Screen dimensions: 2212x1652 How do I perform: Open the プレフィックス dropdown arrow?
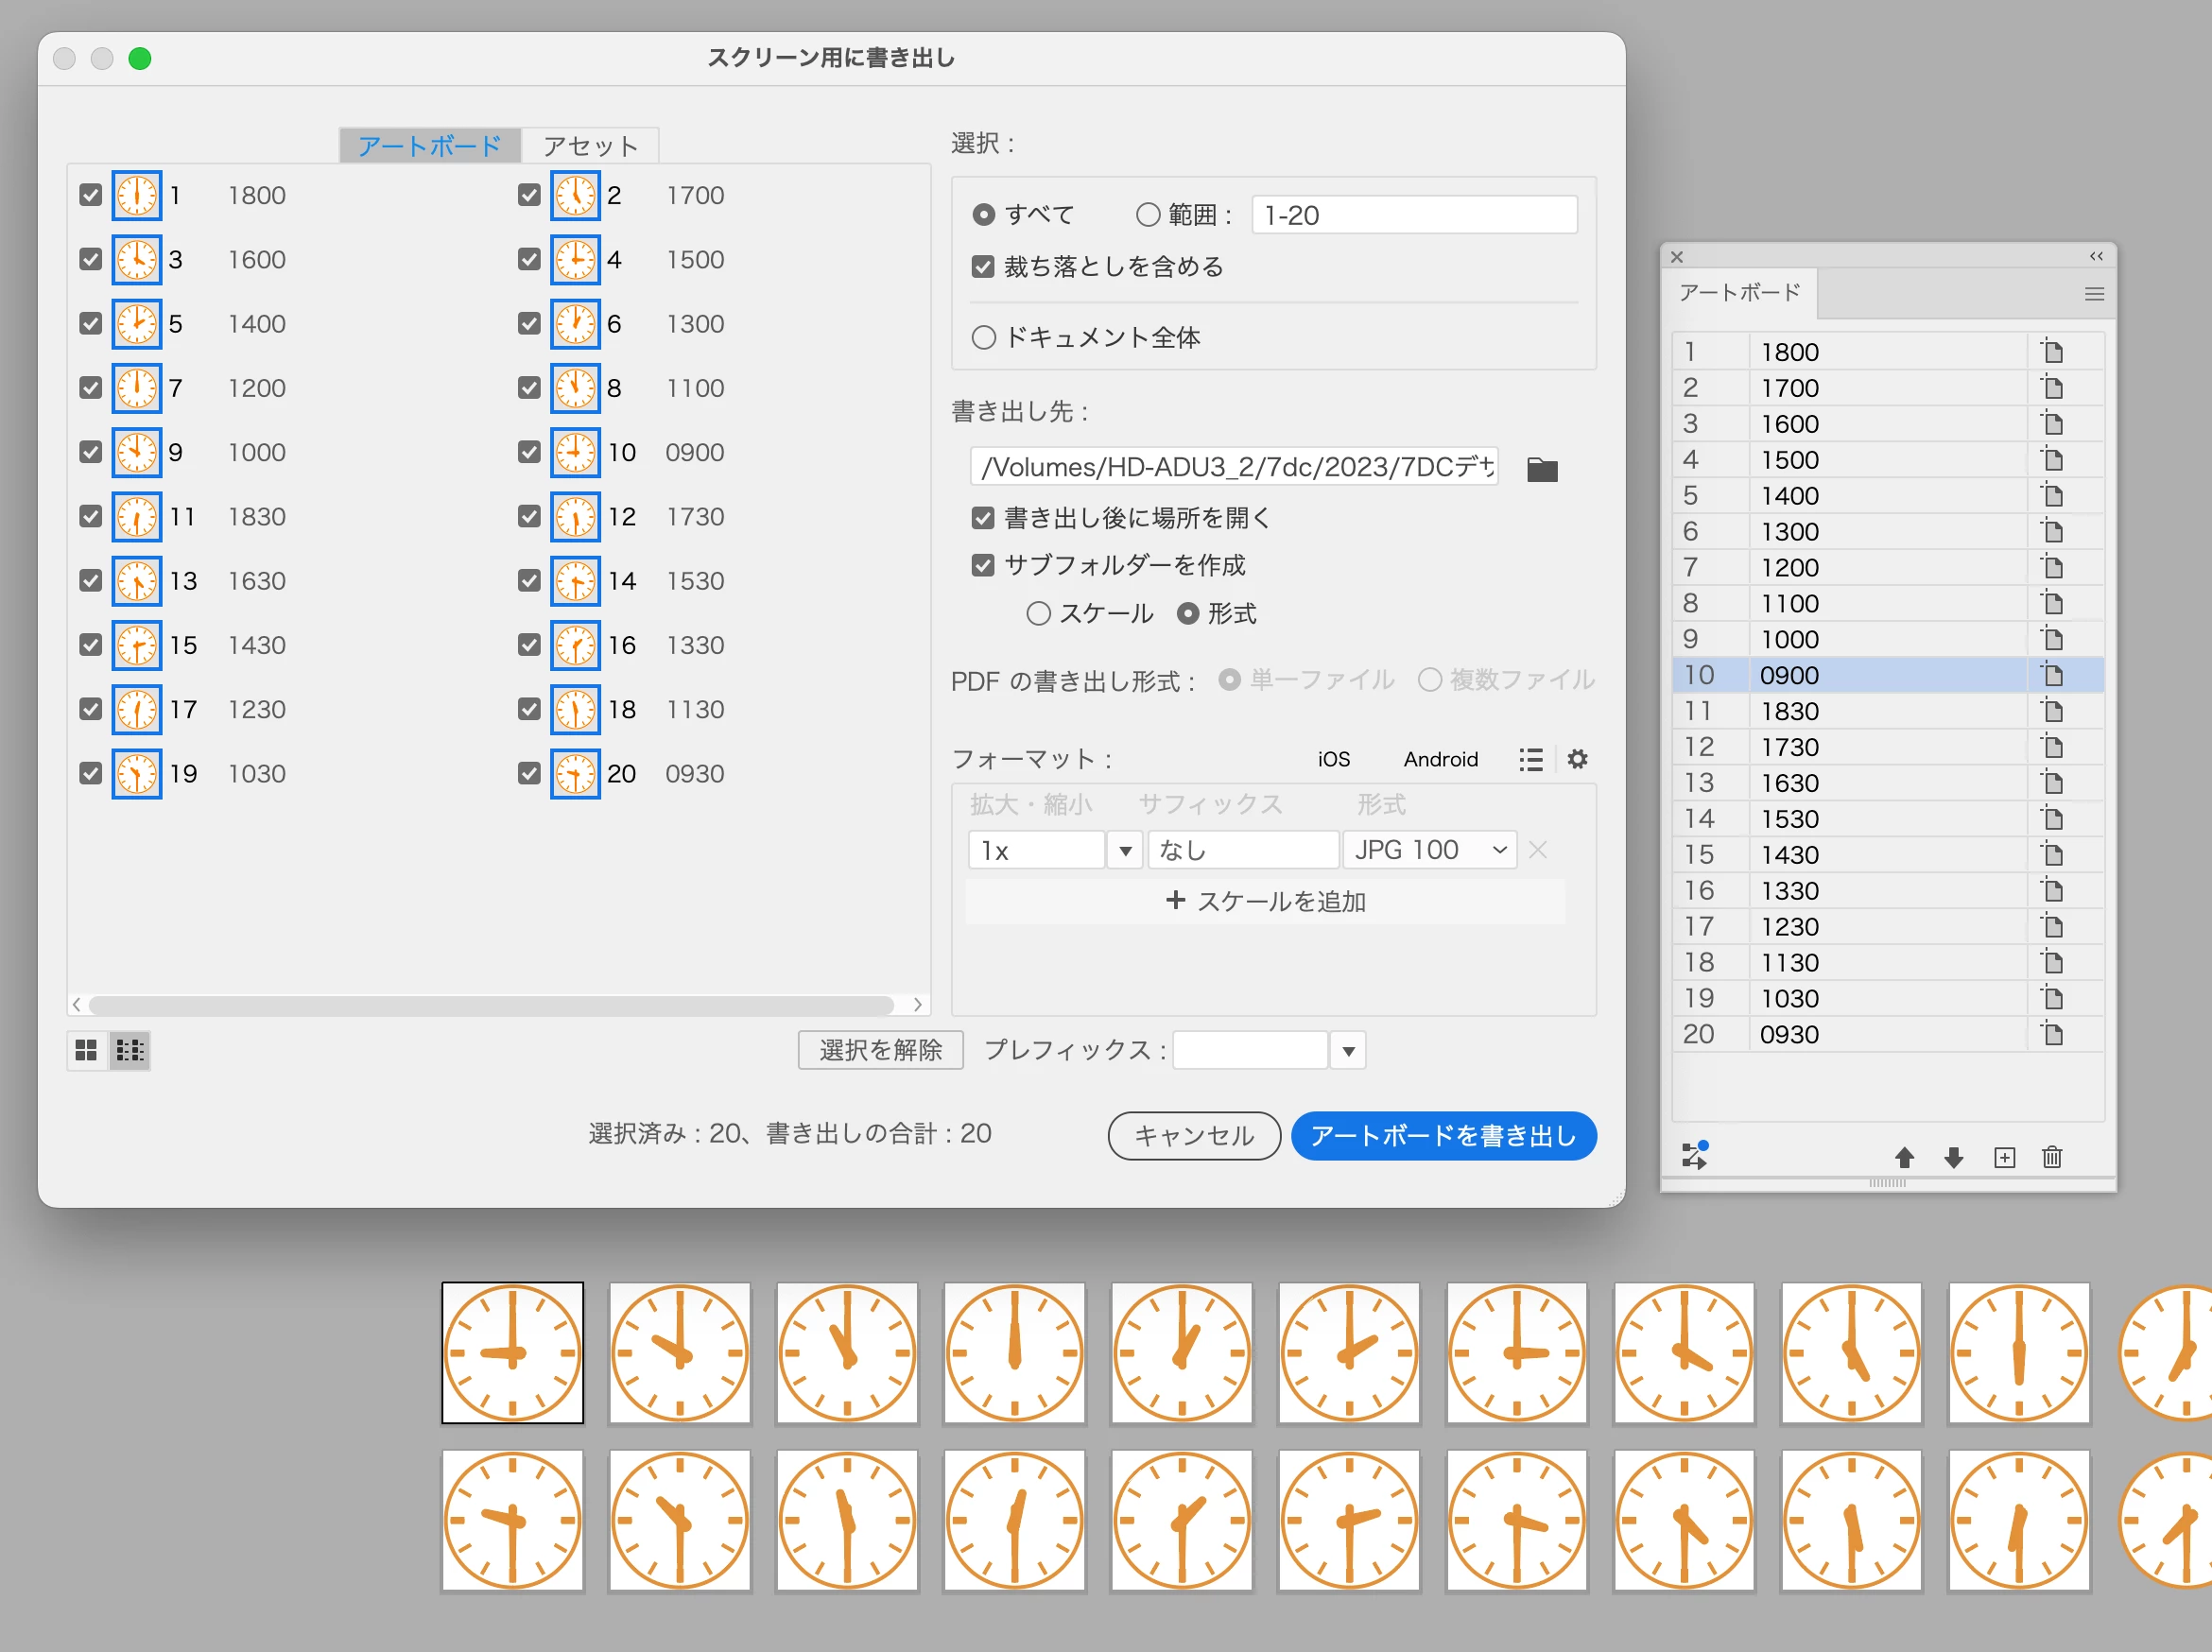click(x=1348, y=1051)
